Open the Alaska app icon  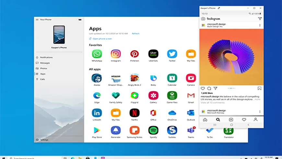coord(97,78)
